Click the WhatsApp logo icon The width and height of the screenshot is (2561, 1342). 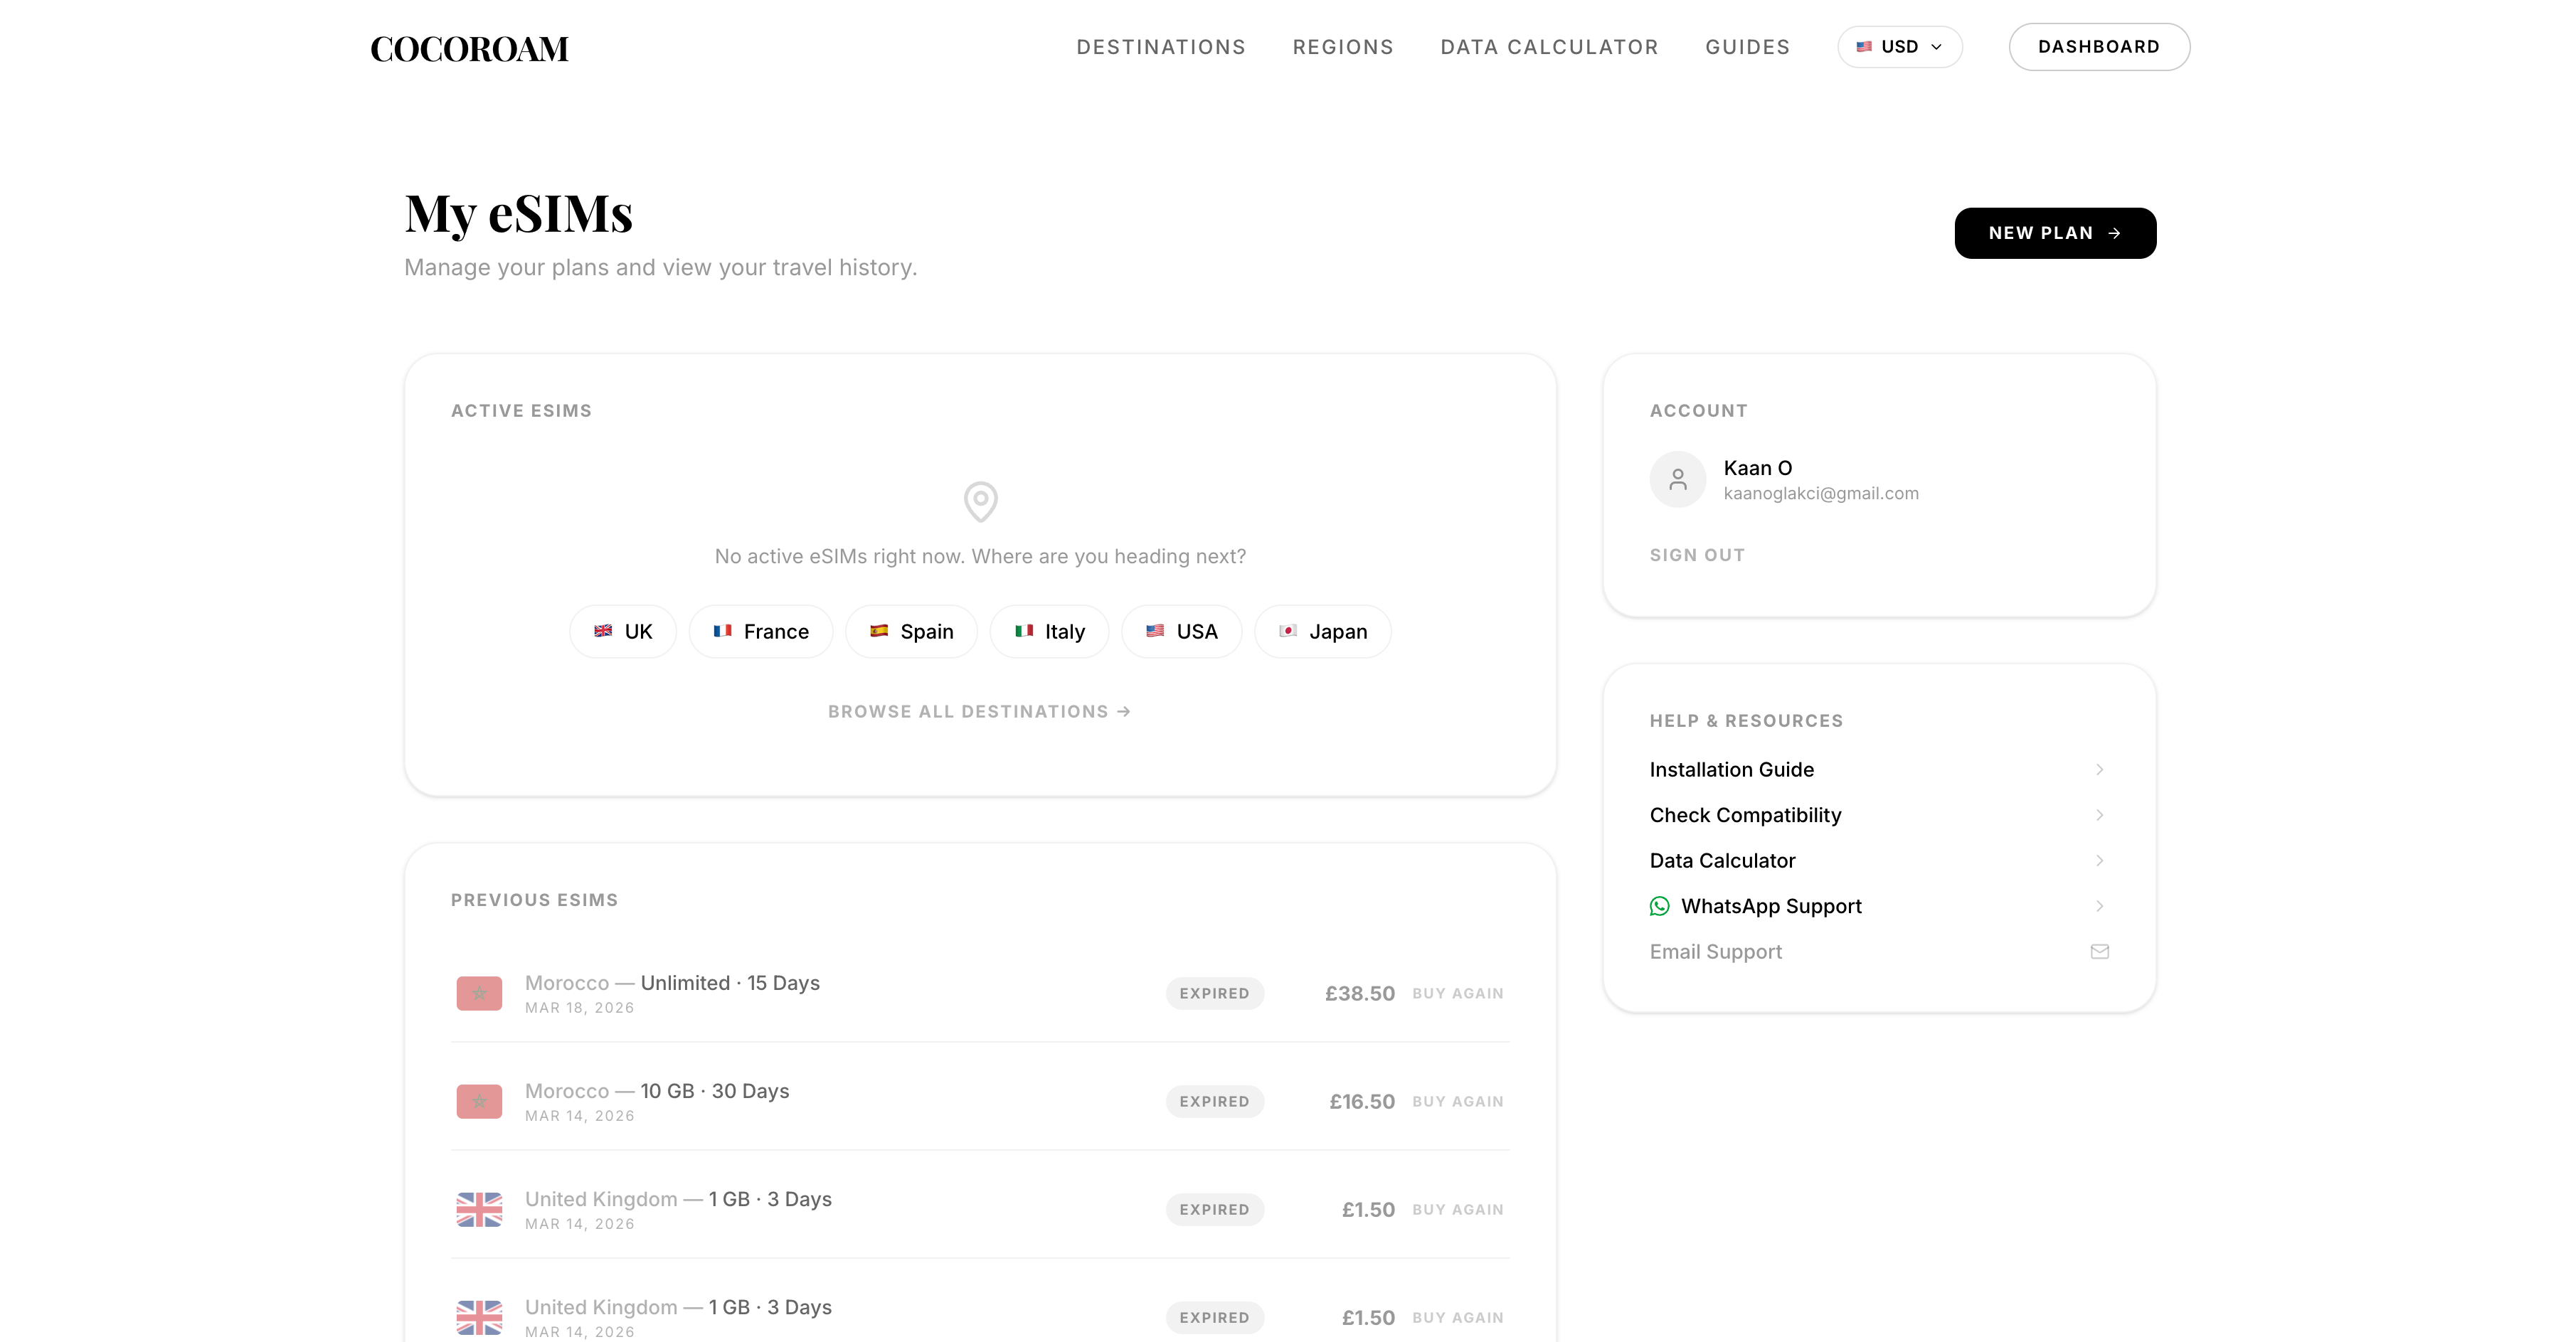tap(1659, 905)
